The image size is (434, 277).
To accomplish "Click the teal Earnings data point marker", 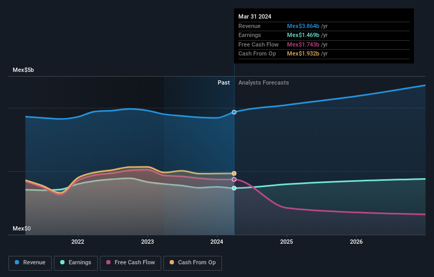I will (x=234, y=188).
